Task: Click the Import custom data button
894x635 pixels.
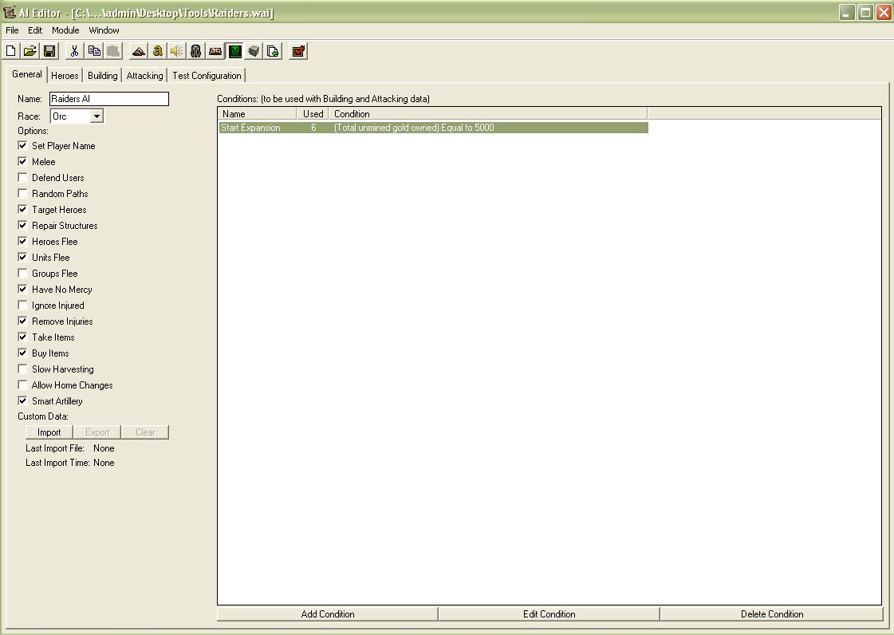Action: click(49, 432)
